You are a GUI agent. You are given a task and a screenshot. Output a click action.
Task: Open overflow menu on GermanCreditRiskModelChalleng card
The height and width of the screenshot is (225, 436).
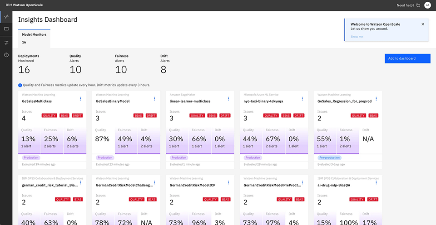coord(154,182)
